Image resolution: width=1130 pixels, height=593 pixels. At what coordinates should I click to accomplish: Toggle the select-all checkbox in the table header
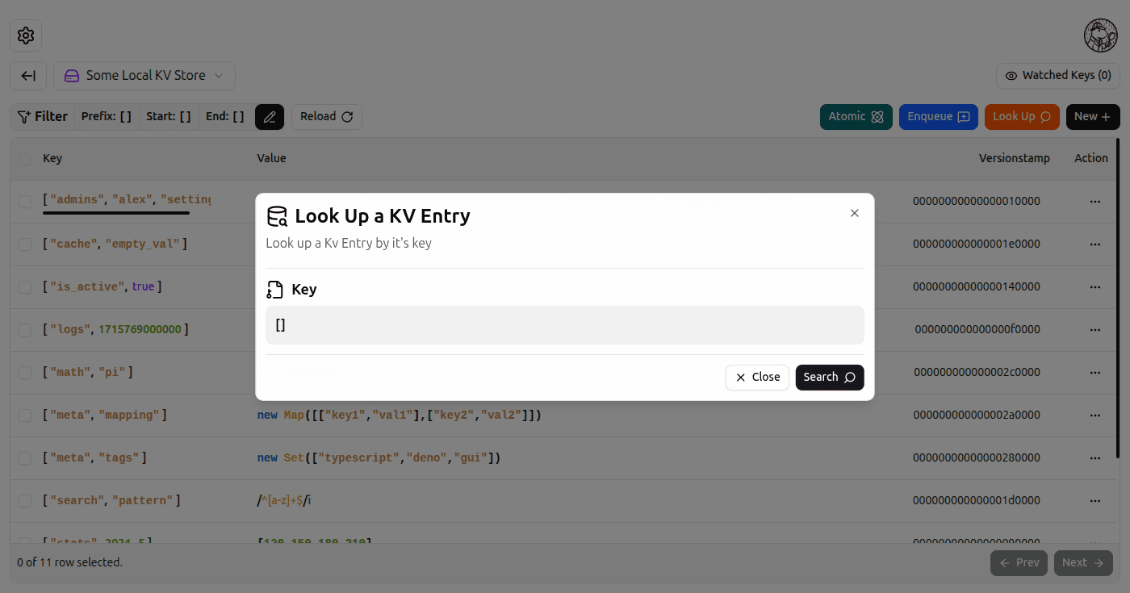pyautogui.click(x=25, y=159)
